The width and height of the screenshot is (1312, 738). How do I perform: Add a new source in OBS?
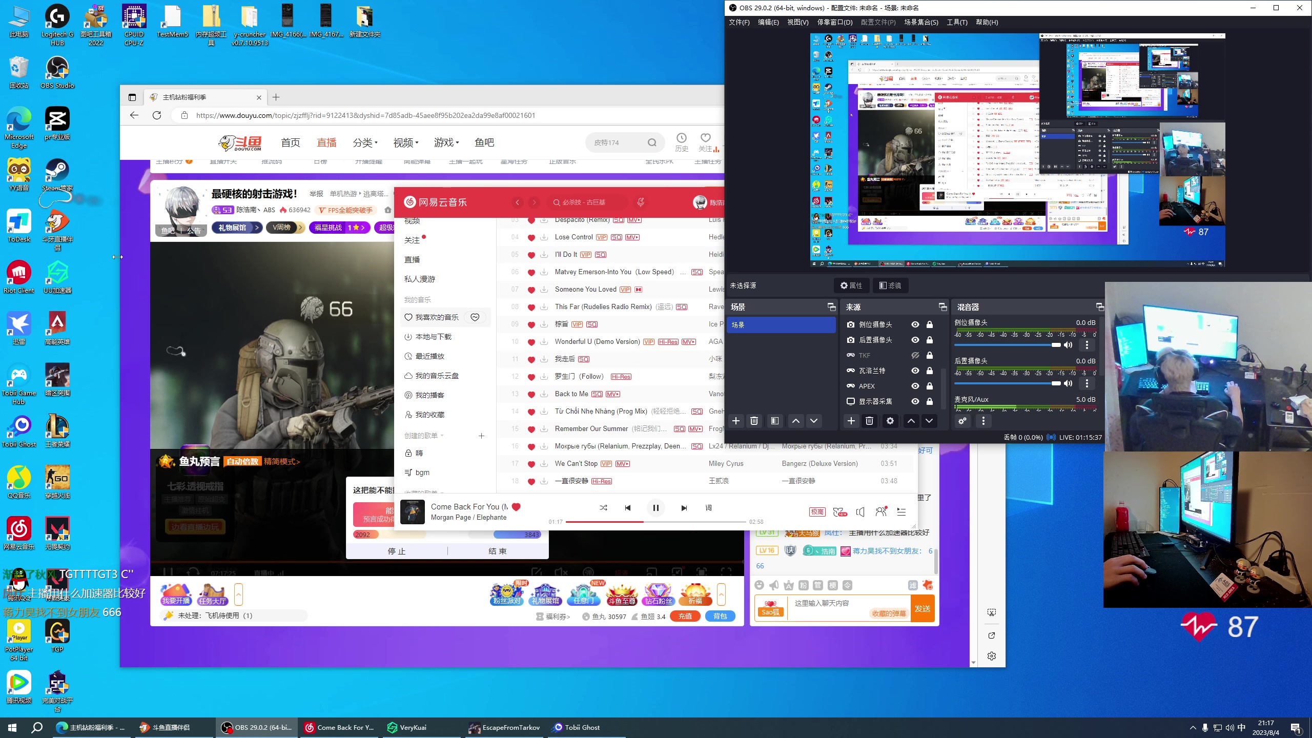851,421
